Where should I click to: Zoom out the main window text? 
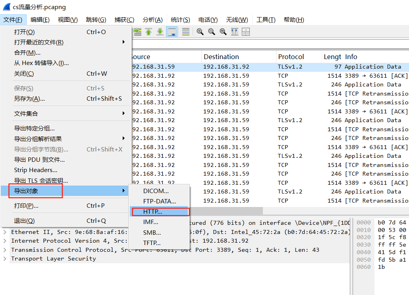click(x=212, y=32)
